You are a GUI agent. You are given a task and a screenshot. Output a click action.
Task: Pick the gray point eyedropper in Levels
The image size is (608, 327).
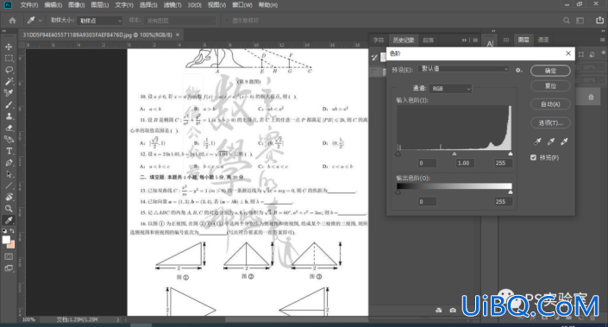coord(550,141)
